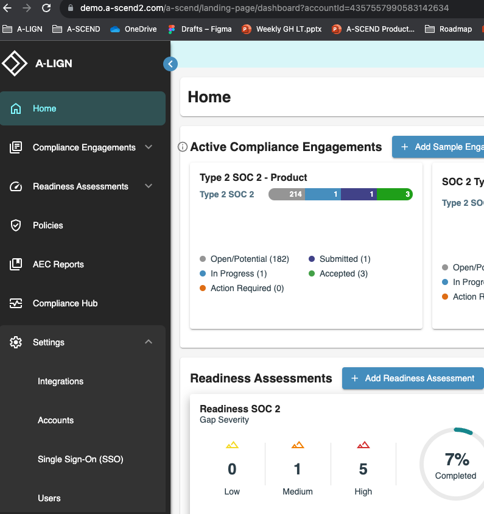Expand the Compliance Engagements chevron

pyautogui.click(x=149, y=147)
